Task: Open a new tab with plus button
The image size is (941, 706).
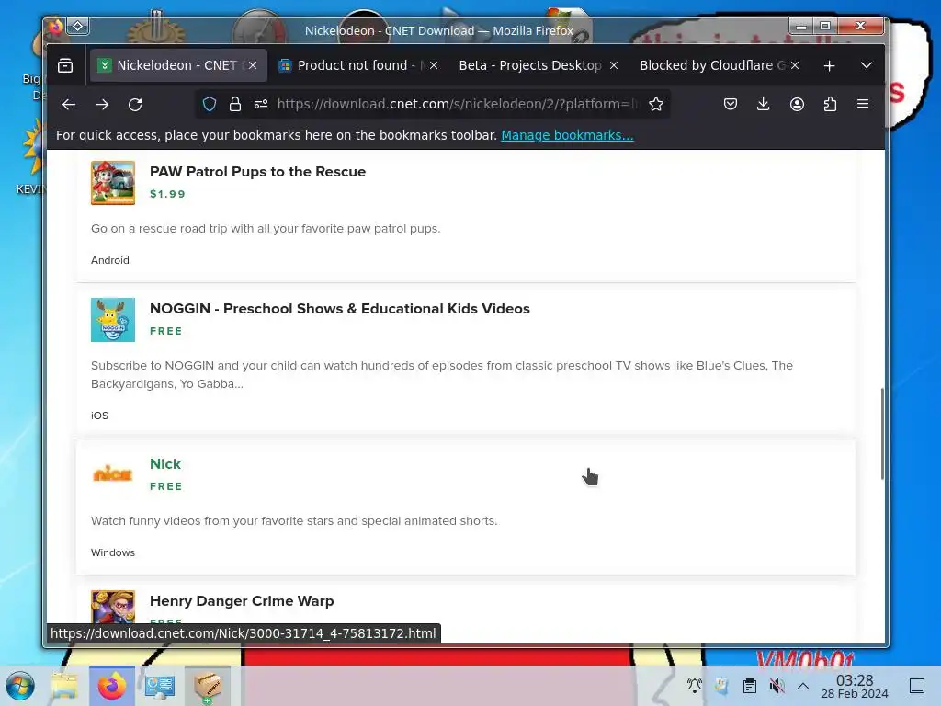Action: tap(830, 65)
